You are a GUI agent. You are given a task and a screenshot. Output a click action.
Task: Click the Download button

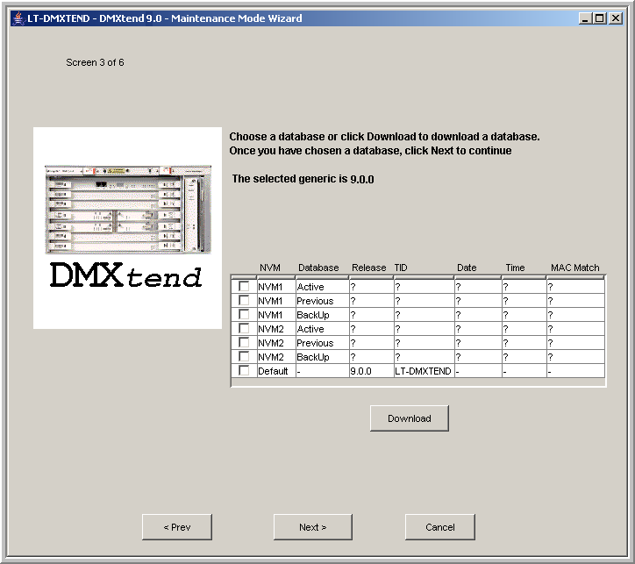coord(409,418)
